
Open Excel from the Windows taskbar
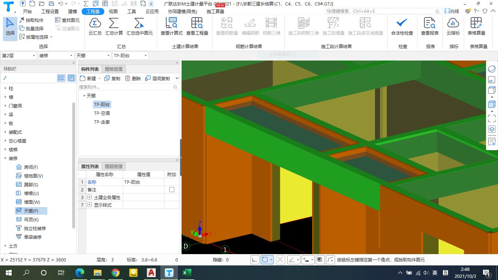click(x=187, y=273)
